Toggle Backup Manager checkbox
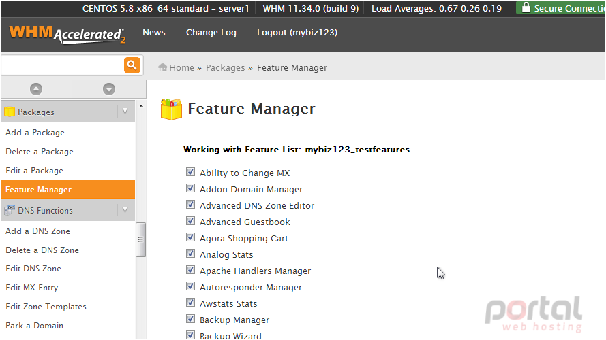Viewport: 606px width, 340px height. click(x=190, y=318)
